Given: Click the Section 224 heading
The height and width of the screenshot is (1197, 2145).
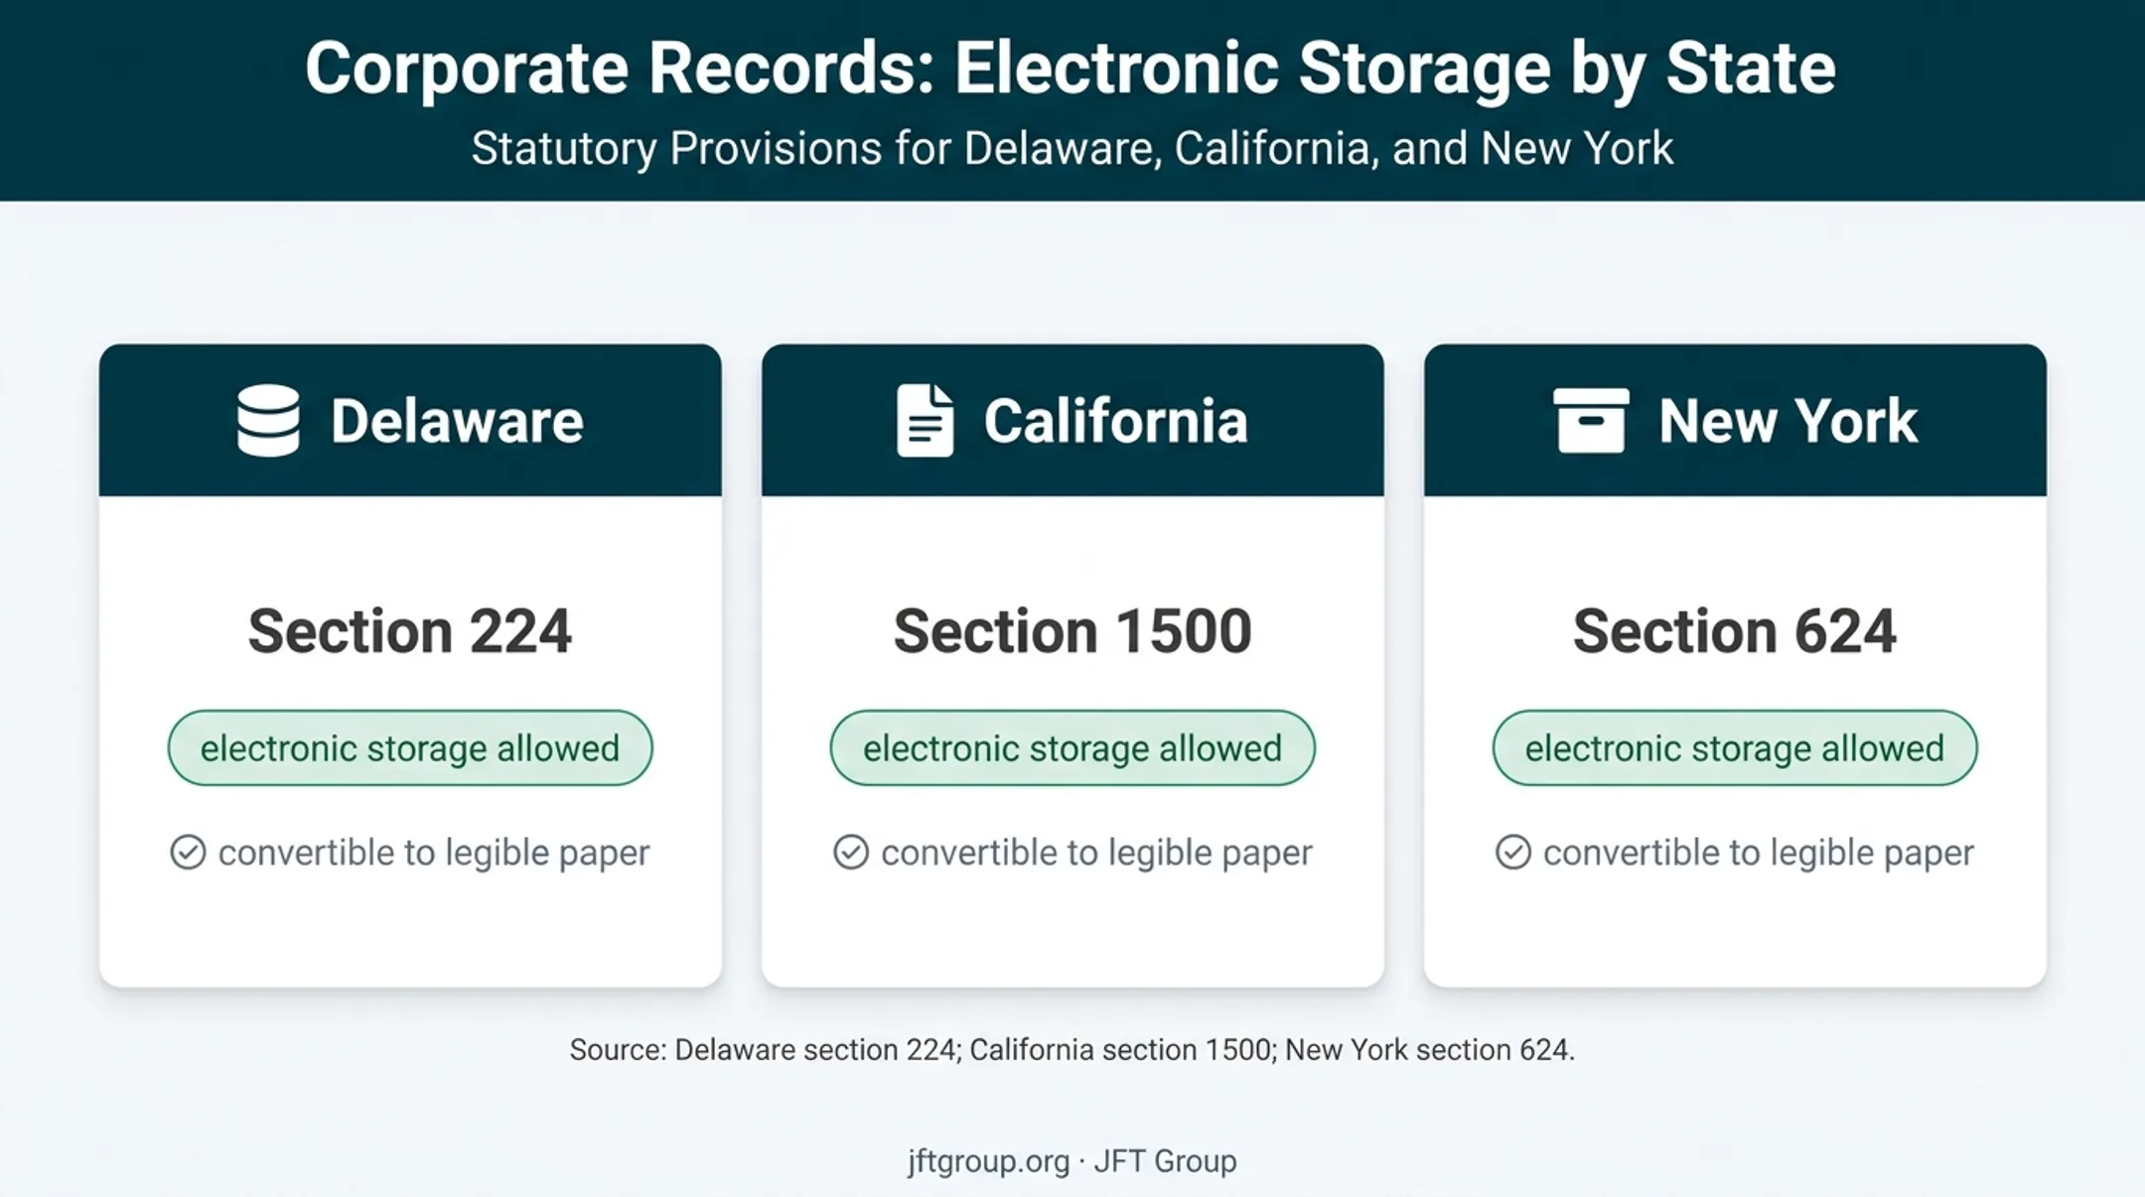Looking at the screenshot, I should tap(410, 631).
